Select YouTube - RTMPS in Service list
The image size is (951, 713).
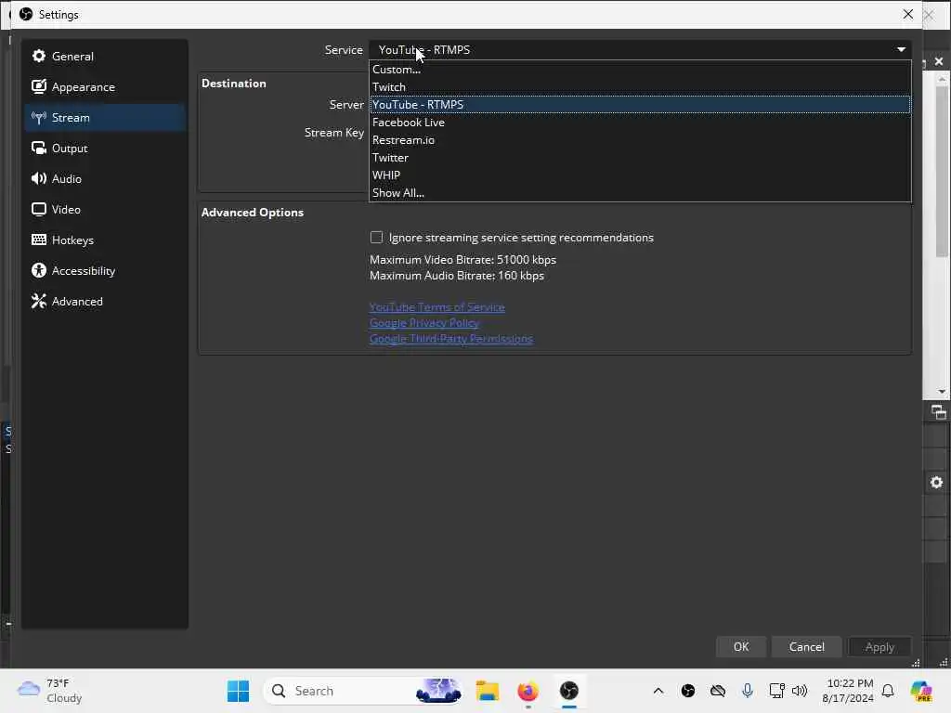coord(640,104)
